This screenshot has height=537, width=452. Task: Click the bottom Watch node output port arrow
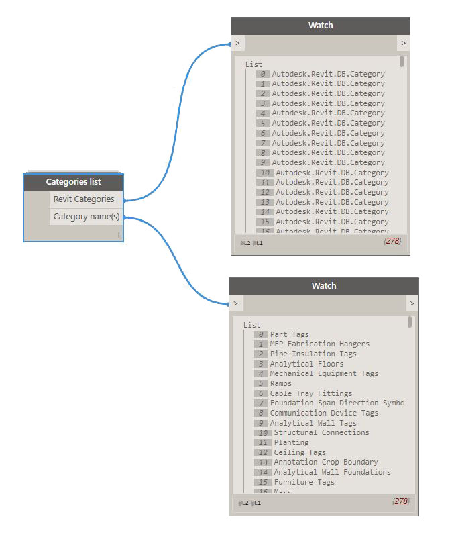tap(412, 303)
